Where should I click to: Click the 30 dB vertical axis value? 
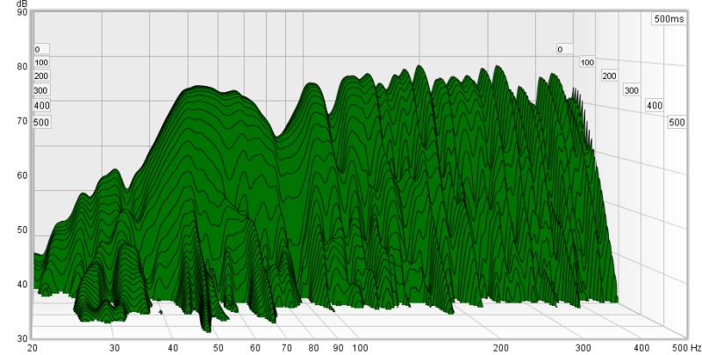[x=23, y=339]
